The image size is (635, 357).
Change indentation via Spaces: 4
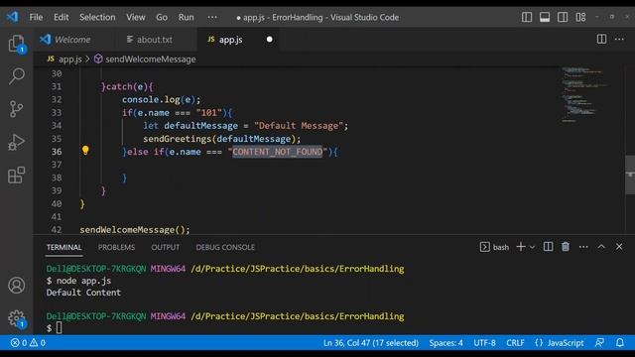(445, 343)
